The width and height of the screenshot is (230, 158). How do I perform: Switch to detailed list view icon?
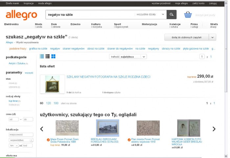coord(48,56)
